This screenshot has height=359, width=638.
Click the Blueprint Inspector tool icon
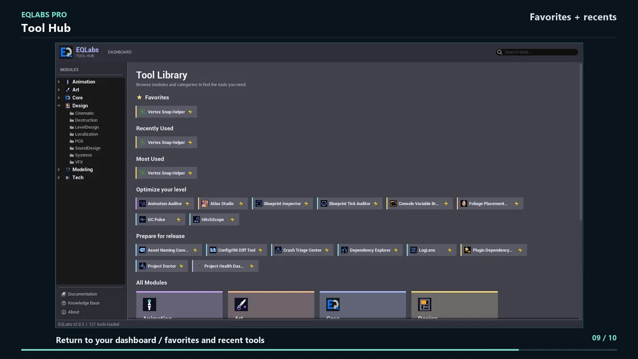point(259,203)
